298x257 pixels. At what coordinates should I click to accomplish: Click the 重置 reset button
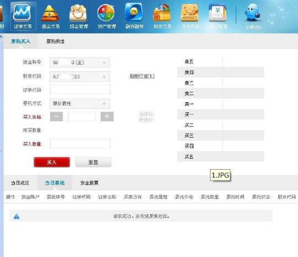point(93,162)
